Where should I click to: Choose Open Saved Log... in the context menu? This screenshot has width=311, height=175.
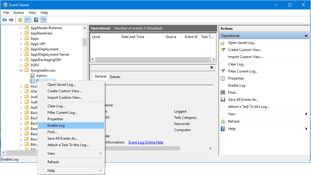click(71, 85)
